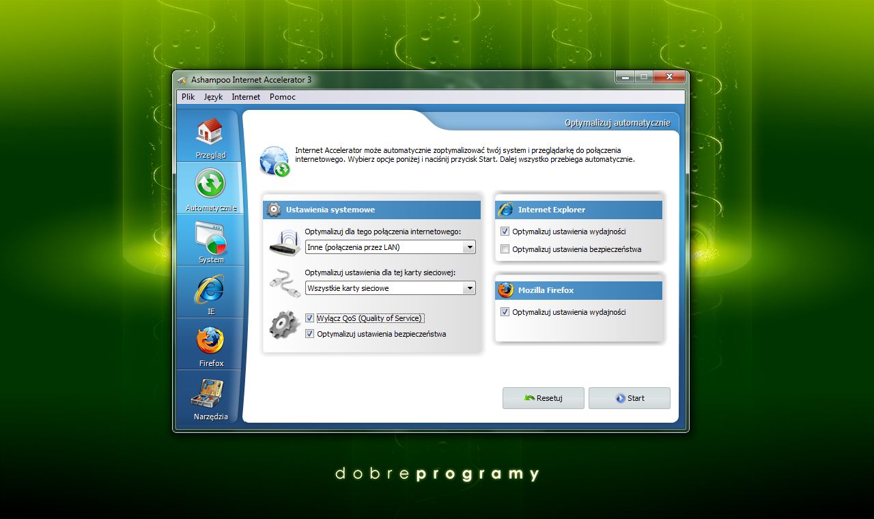Toggle system Optymalizuj ustawienia bezpieczeństwa checkbox
874x519 pixels.
(310, 334)
